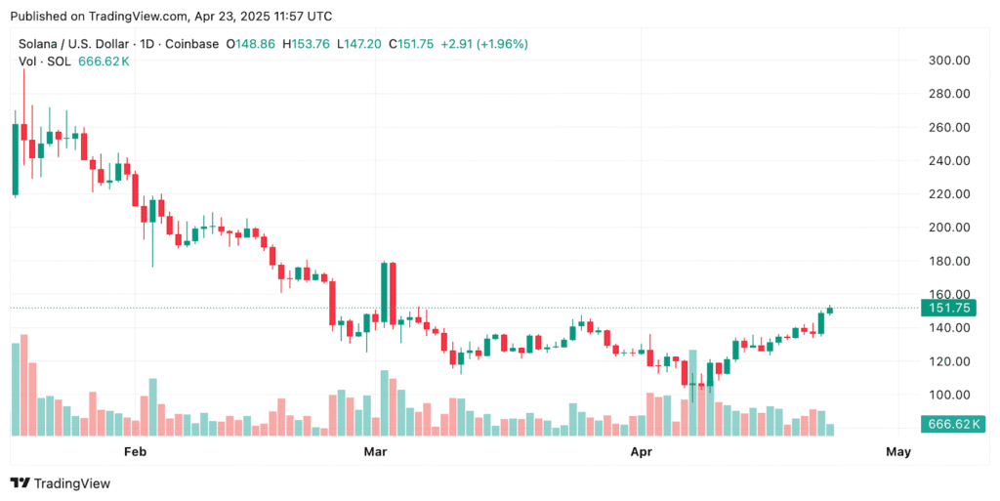Select the May label on time axis

pyautogui.click(x=898, y=452)
